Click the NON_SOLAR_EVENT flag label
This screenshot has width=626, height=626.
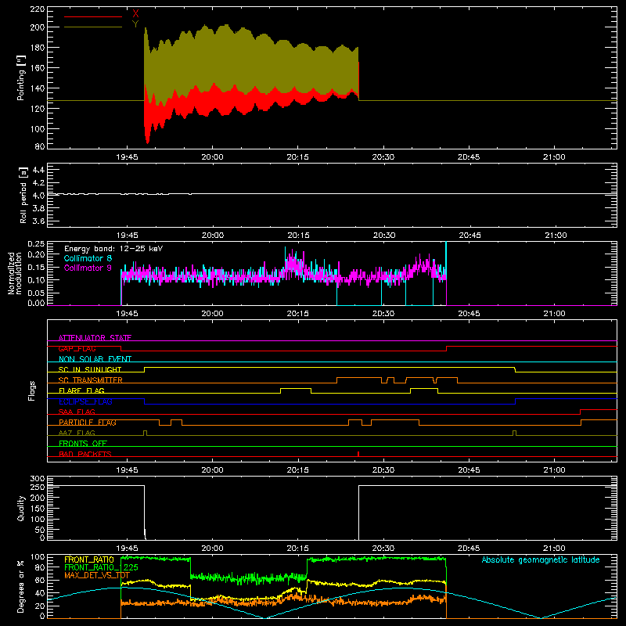(95, 359)
